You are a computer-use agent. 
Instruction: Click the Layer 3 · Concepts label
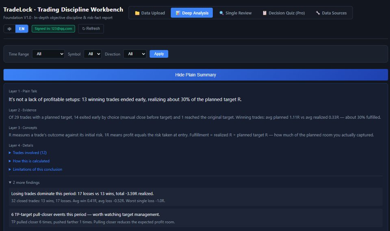click(x=23, y=128)
